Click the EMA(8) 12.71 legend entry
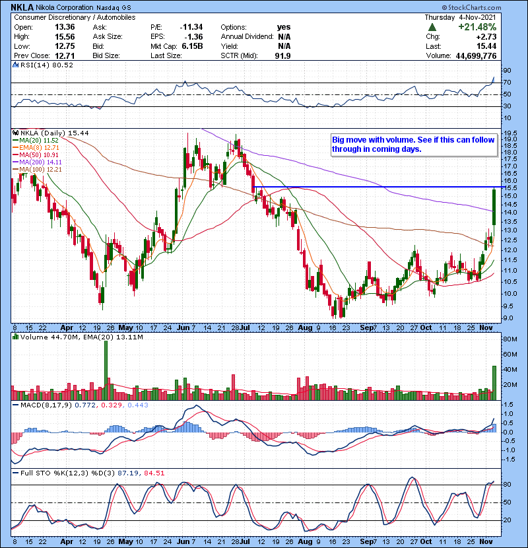The height and width of the screenshot is (548, 528). 36,148
